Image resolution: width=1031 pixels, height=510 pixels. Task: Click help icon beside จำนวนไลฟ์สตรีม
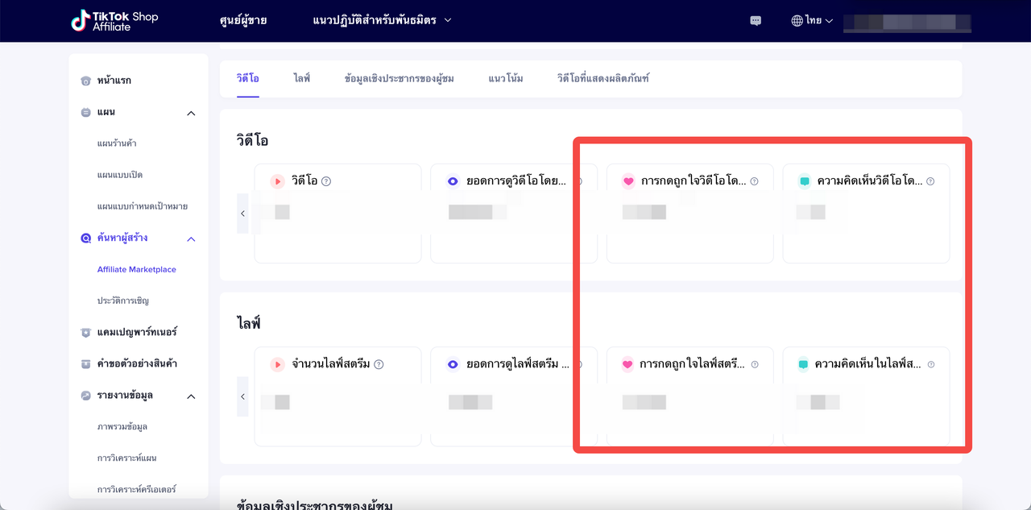pyautogui.click(x=379, y=364)
